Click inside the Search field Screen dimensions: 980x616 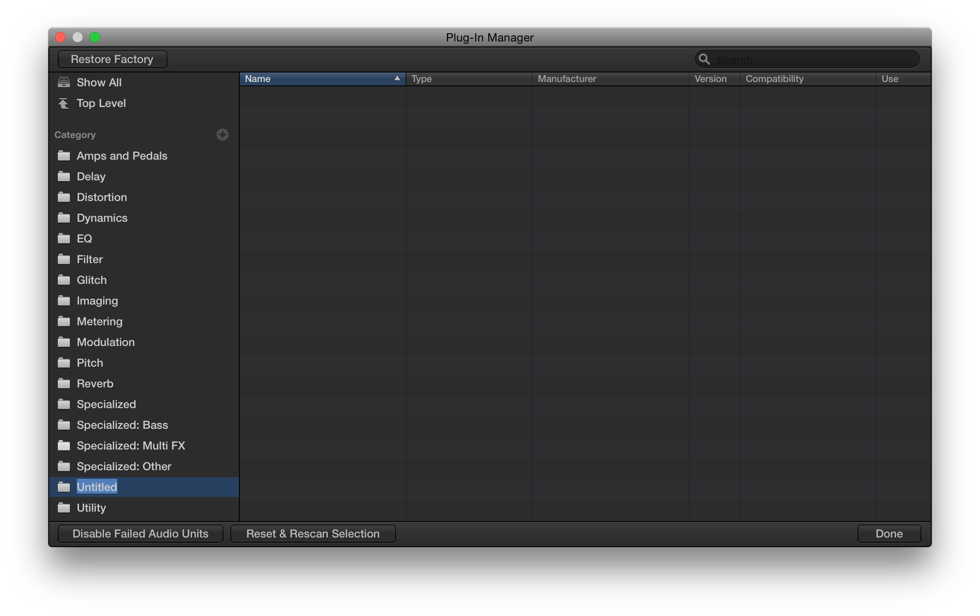(x=811, y=60)
